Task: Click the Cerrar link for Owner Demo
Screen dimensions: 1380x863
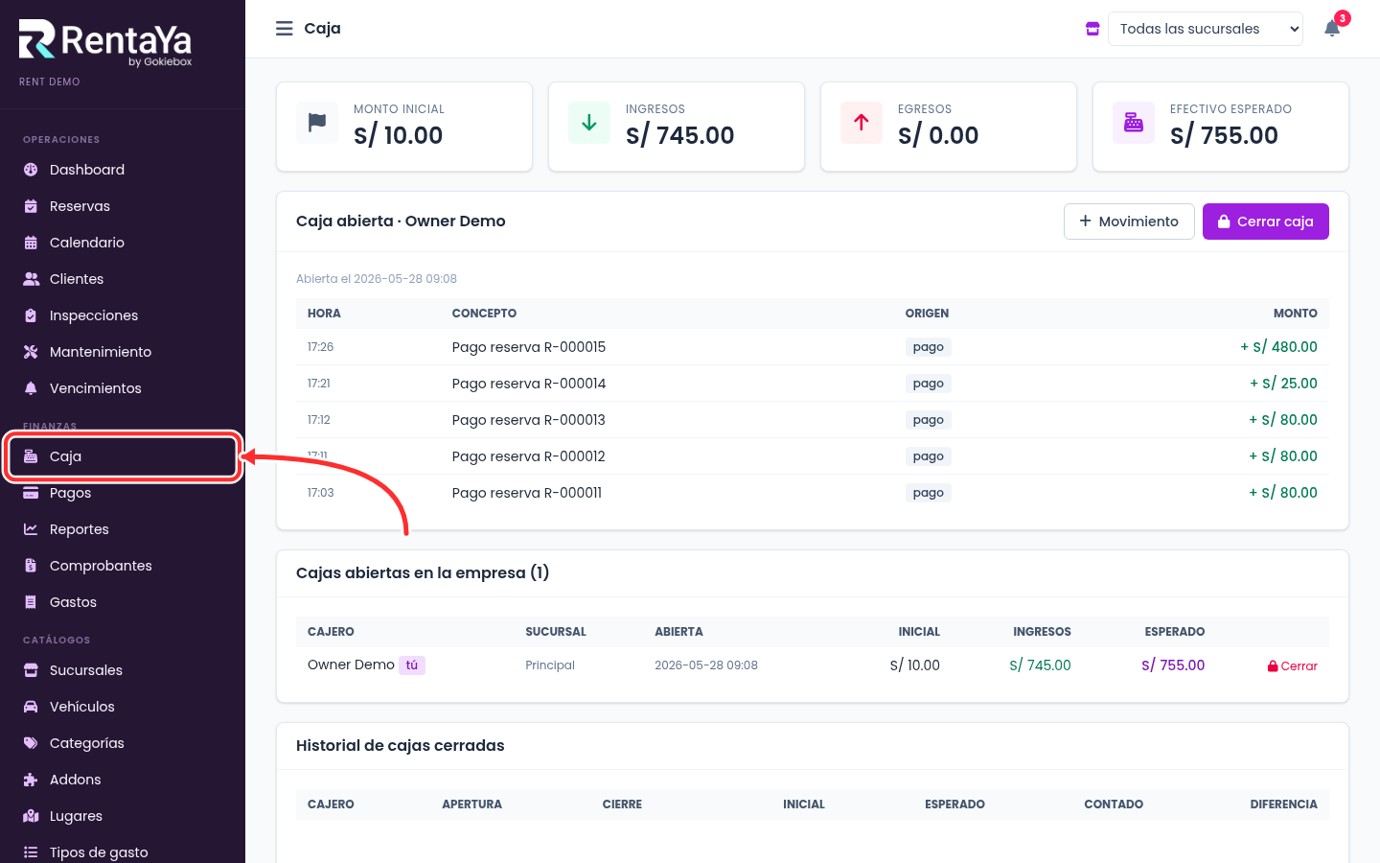Action: 1293,665
